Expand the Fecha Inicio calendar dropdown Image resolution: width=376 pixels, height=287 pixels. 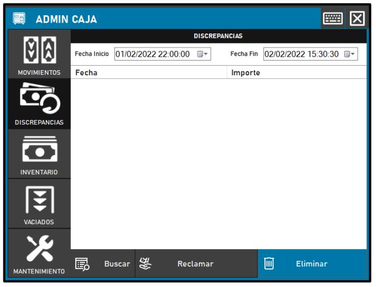(203, 54)
